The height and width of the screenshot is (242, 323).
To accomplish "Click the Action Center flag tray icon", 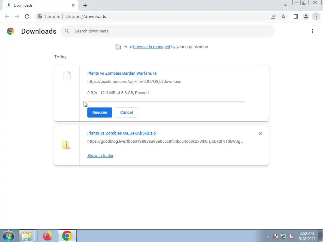I will [276, 236].
